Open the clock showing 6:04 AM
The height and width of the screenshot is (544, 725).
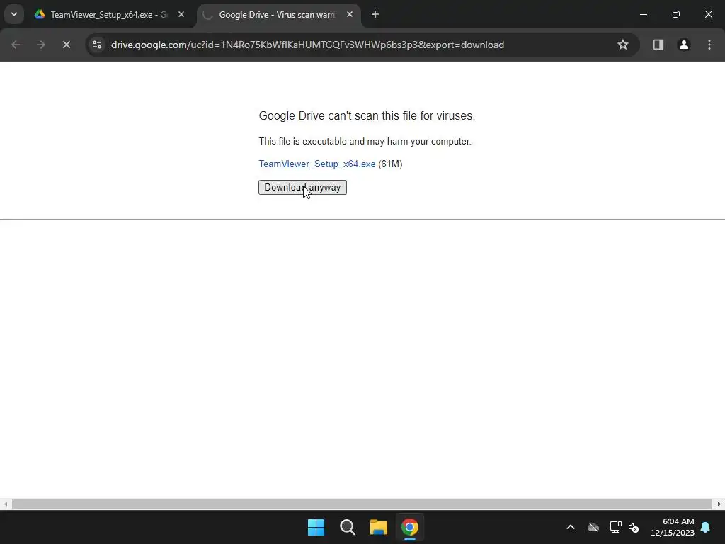(673, 527)
